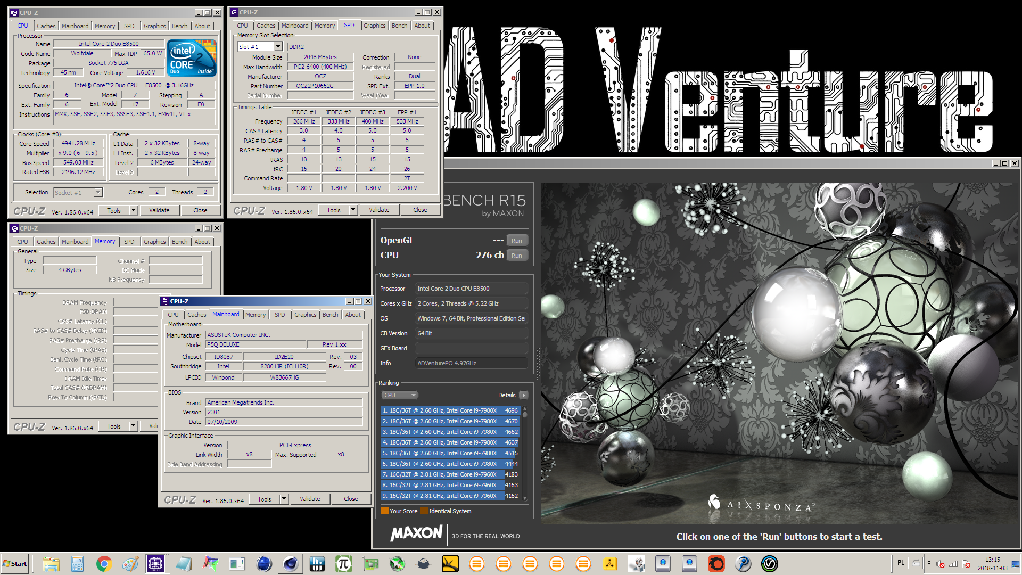This screenshot has height=575, width=1022.
Task: Open the V-Ray benchmark taskbar icon
Action: (x=770, y=564)
